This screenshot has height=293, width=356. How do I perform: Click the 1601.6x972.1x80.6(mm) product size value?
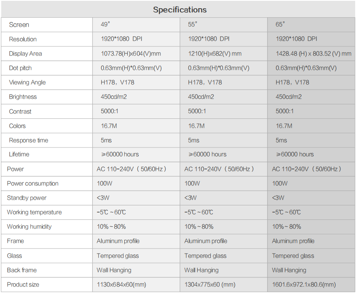(304, 284)
